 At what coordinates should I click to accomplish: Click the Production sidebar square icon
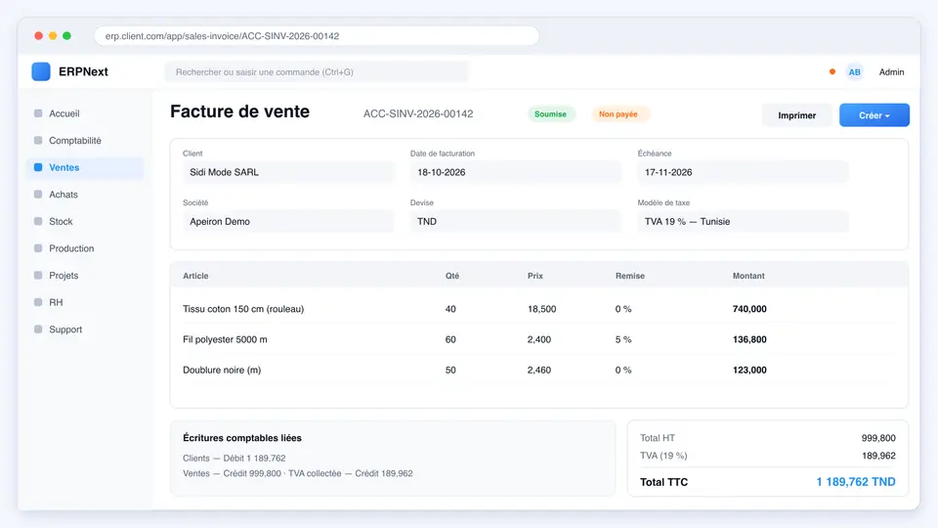(x=38, y=247)
